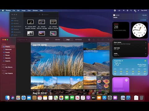Expand the Finder toolbar overflow chevrons
This screenshot has width=149, height=111.
[x=39, y=14]
